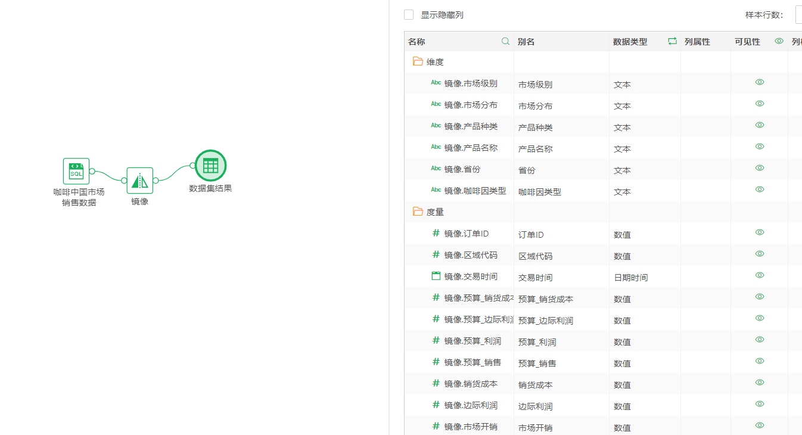
Task: Click the 样本行数 input box
Action: coord(798,15)
